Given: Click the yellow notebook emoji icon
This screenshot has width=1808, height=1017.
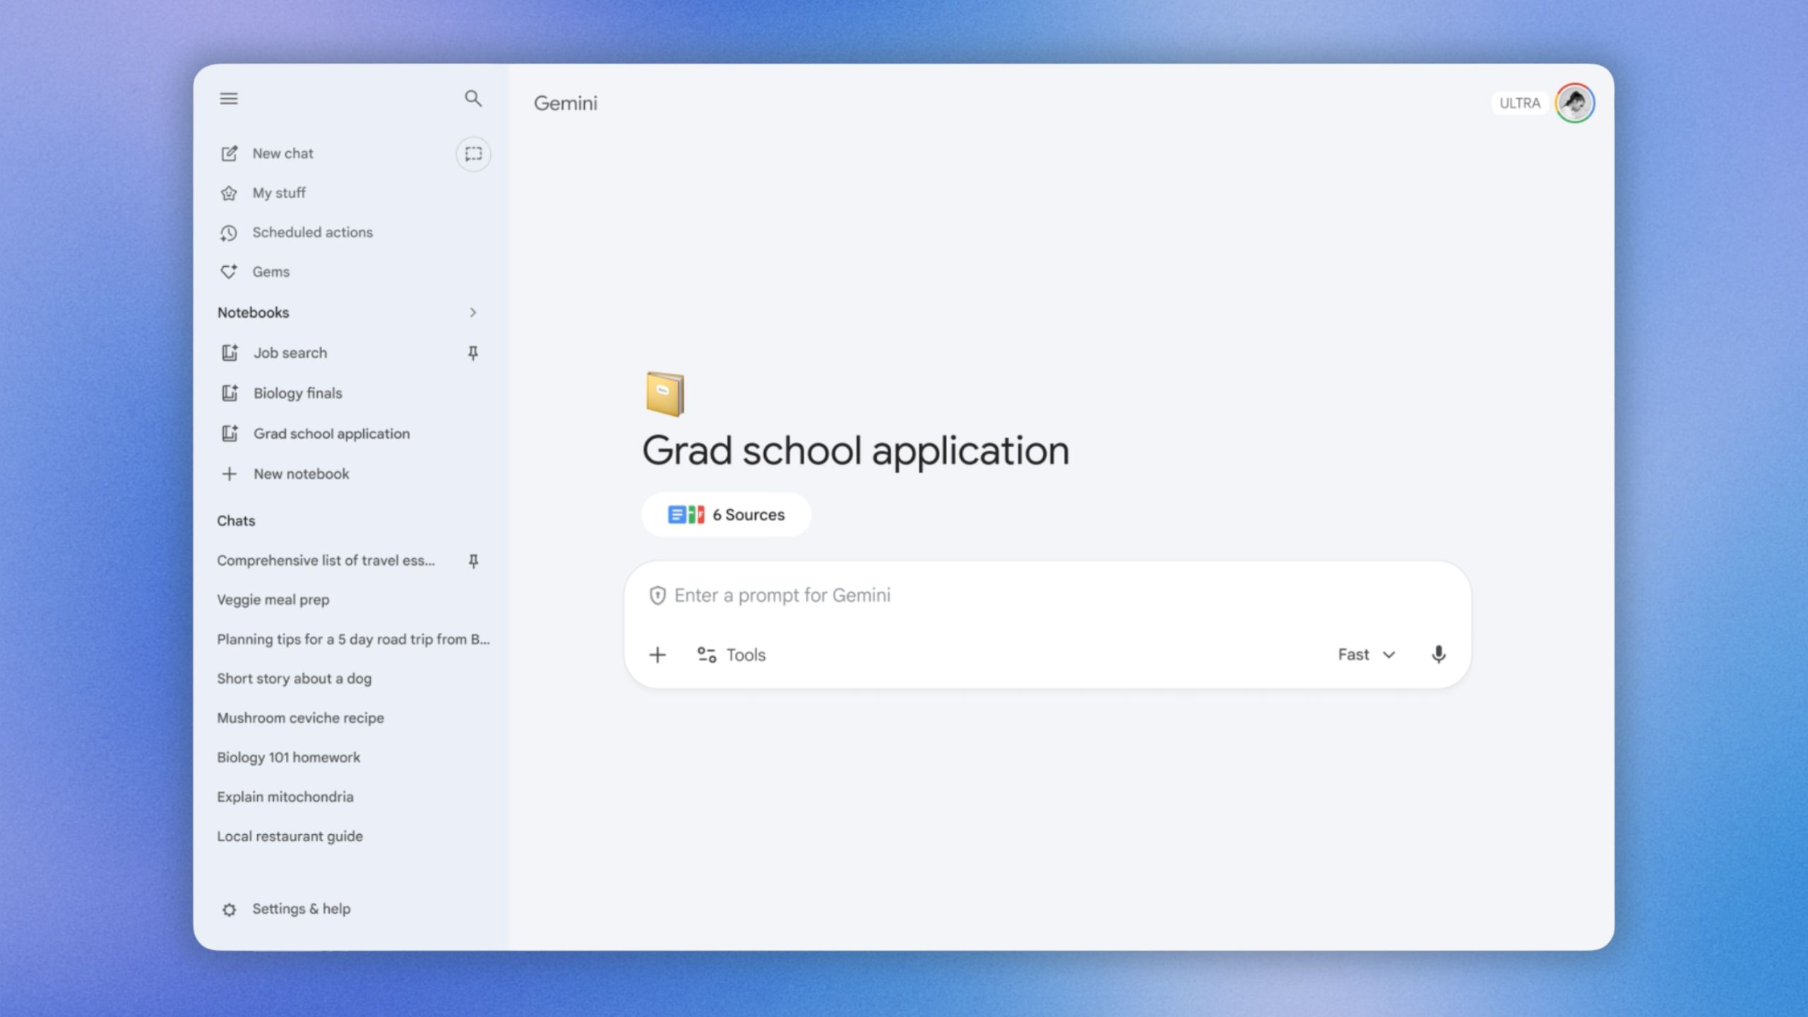Looking at the screenshot, I should (665, 394).
